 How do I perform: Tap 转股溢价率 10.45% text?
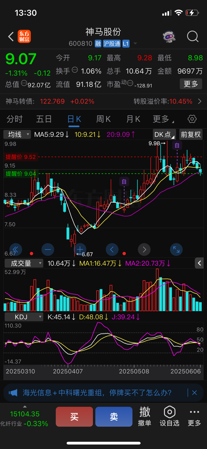[x=163, y=101]
